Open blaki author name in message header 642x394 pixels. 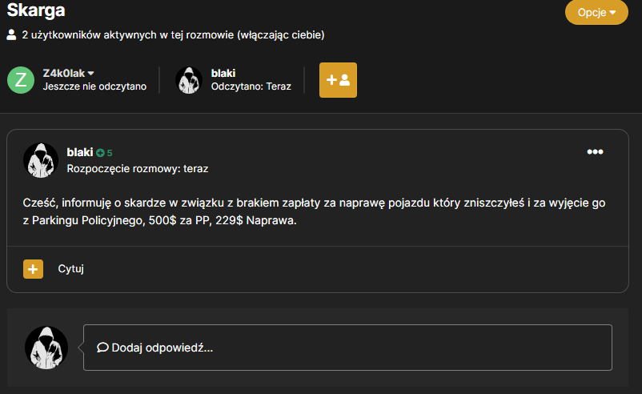click(80, 152)
